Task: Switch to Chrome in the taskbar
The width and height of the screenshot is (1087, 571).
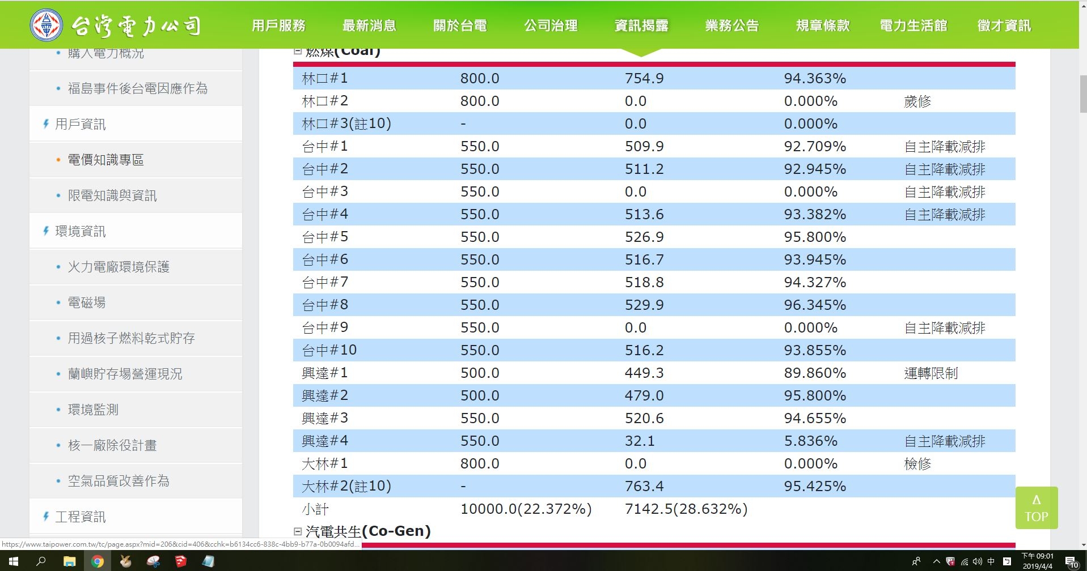Action: pos(98,561)
